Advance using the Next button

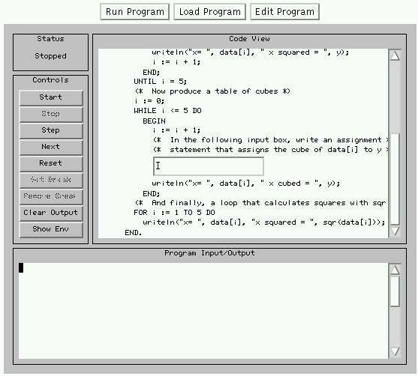click(x=51, y=147)
